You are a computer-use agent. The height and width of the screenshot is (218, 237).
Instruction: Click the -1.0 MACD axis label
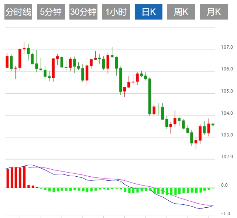coord(226,214)
